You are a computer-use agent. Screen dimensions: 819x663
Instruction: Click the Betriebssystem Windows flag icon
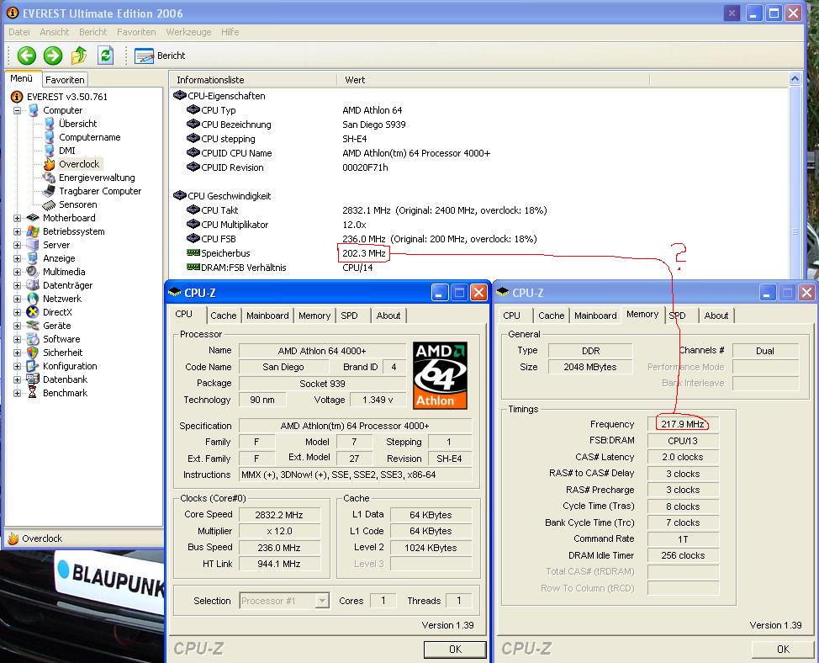pyautogui.click(x=33, y=231)
